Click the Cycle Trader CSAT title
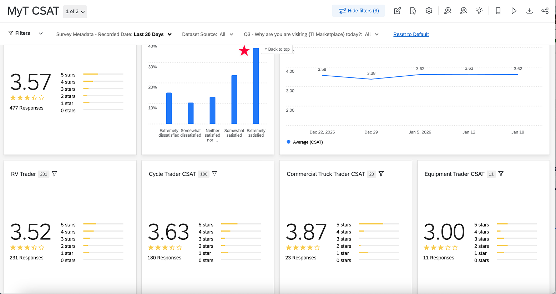 click(x=172, y=174)
